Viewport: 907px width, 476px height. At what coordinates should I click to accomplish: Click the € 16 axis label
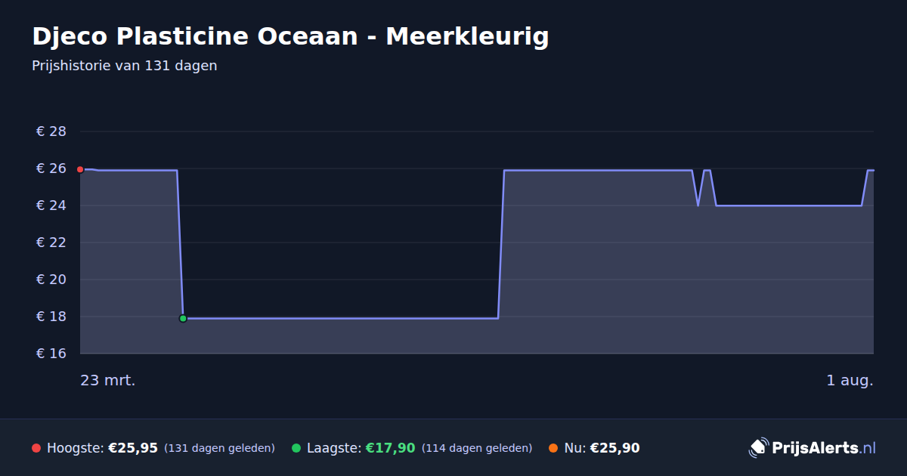[51, 354]
